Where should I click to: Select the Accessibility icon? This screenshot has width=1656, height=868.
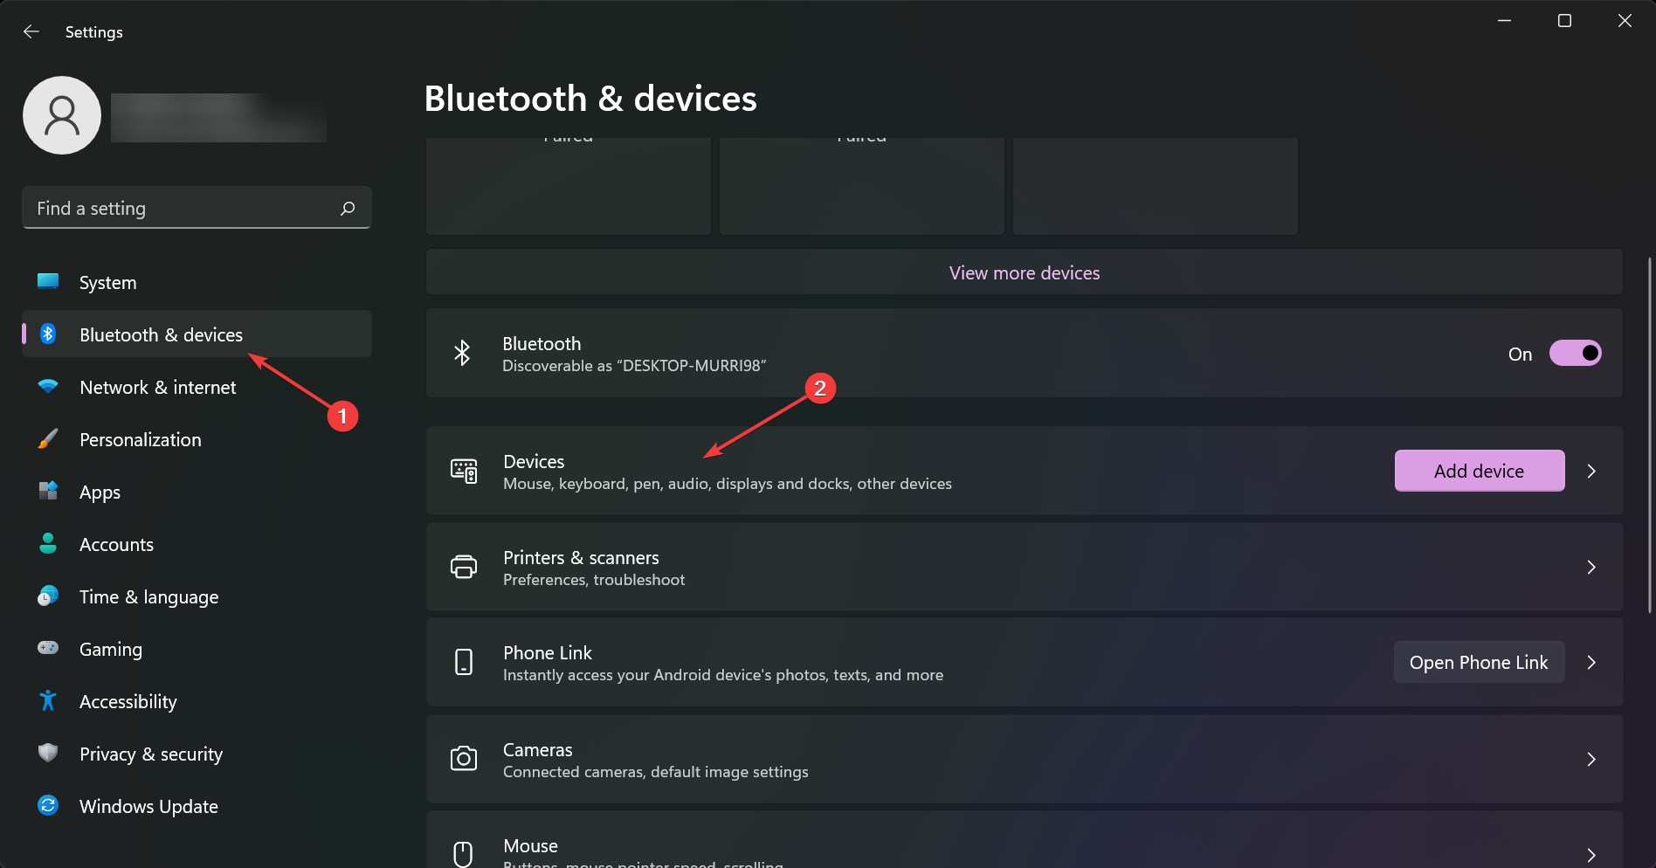click(x=48, y=701)
